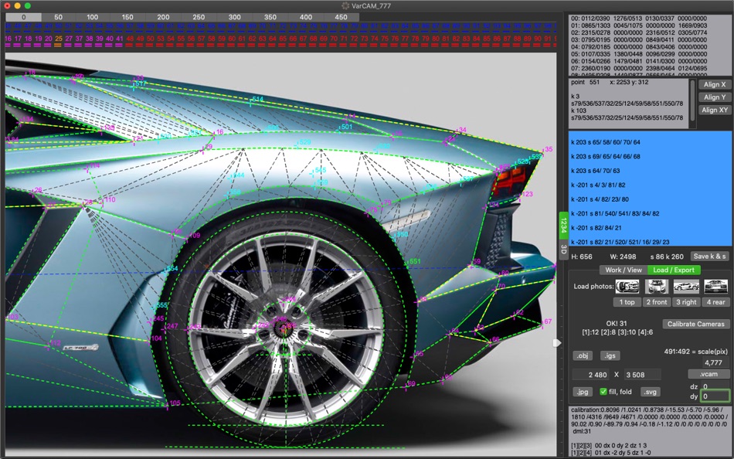Switch to the vertical 1234 tab

click(x=563, y=226)
